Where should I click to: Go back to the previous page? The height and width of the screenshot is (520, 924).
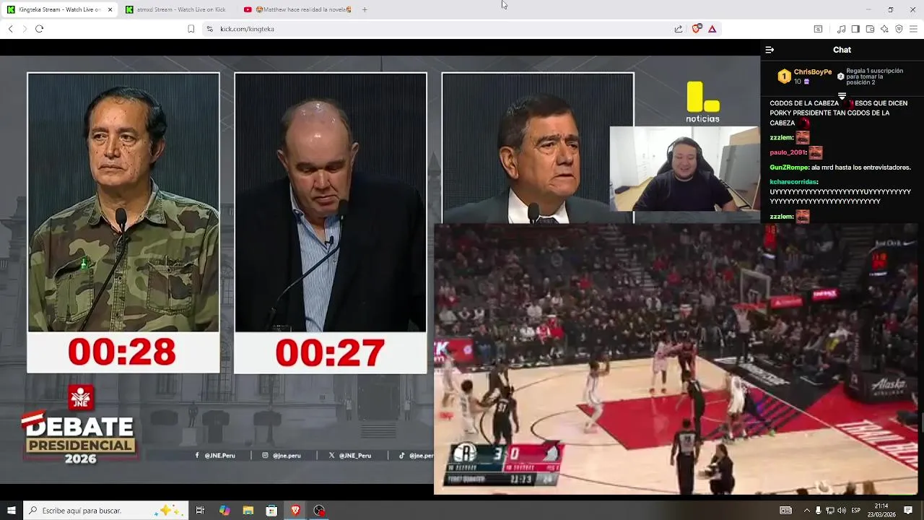click(10, 29)
